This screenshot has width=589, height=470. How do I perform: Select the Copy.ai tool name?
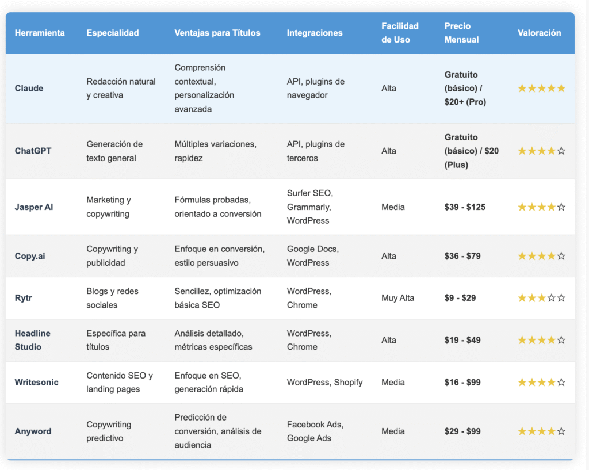(30, 256)
